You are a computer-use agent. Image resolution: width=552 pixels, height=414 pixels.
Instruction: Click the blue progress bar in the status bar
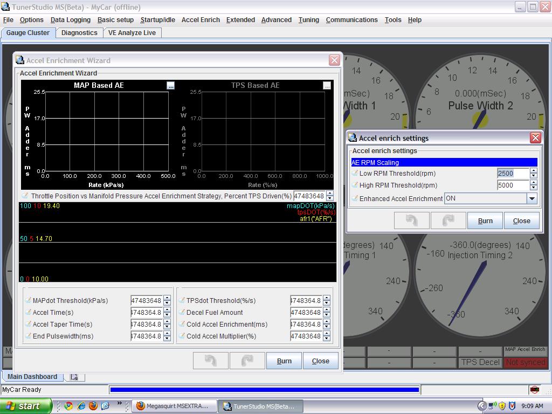(x=264, y=390)
